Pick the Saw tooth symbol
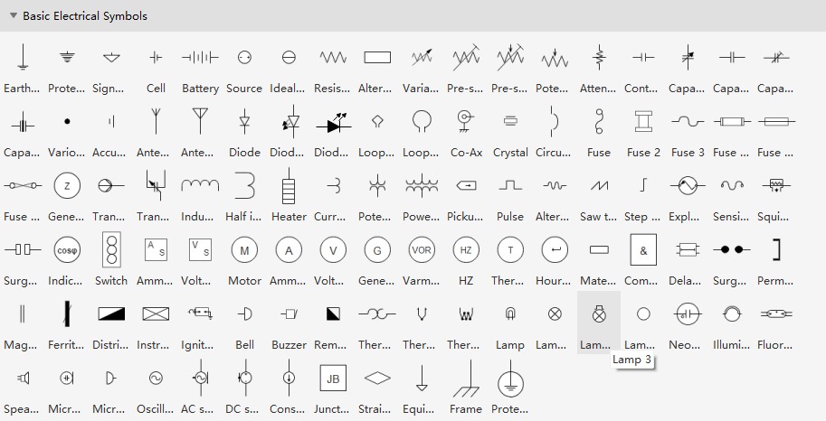The height and width of the screenshot is (421, 826). click(599, 185)
